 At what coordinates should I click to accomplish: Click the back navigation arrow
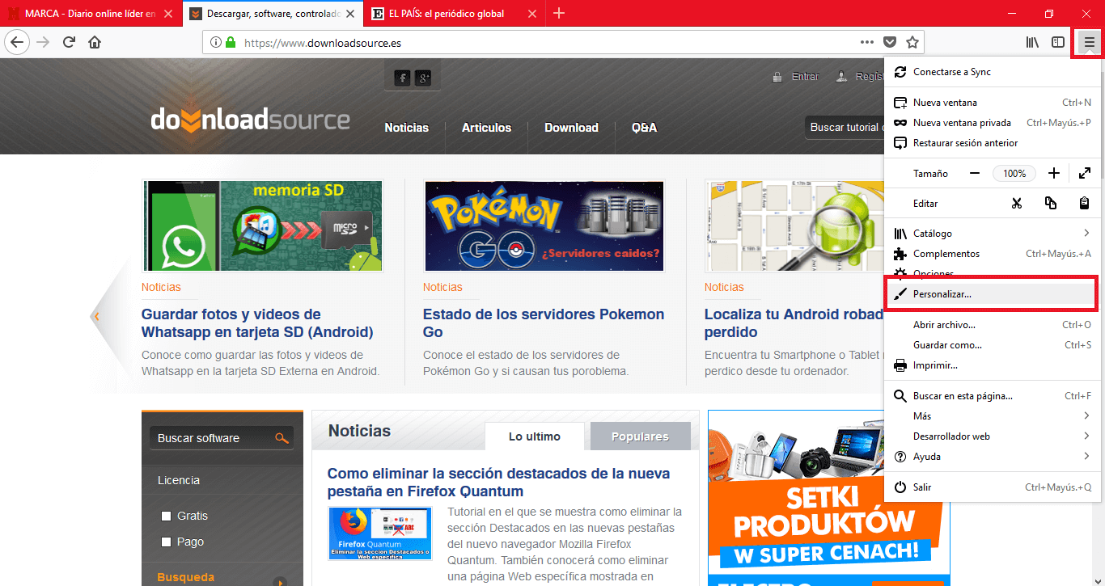click(17, 42)
